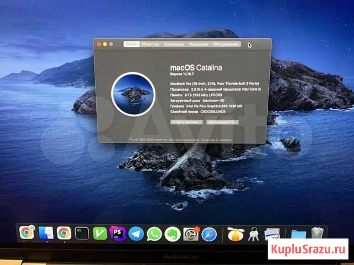Open the Поддержка tab
The width and height of the screenshot is (354, 265).
(199, 44)
